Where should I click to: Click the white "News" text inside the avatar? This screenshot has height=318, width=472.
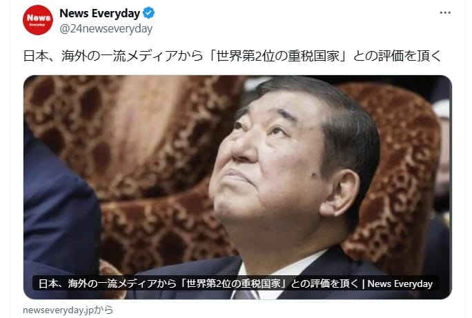[39, 18]
